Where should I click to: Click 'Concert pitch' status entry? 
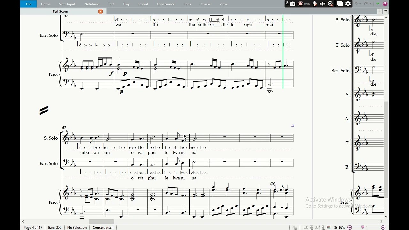103,227
